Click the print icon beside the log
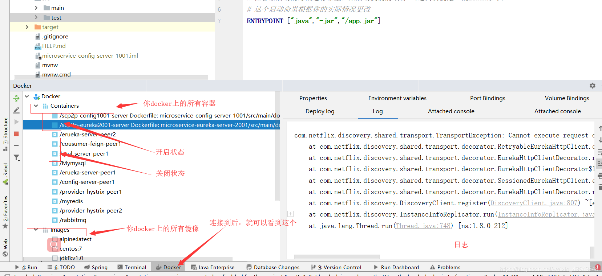 tap(599, 176)
